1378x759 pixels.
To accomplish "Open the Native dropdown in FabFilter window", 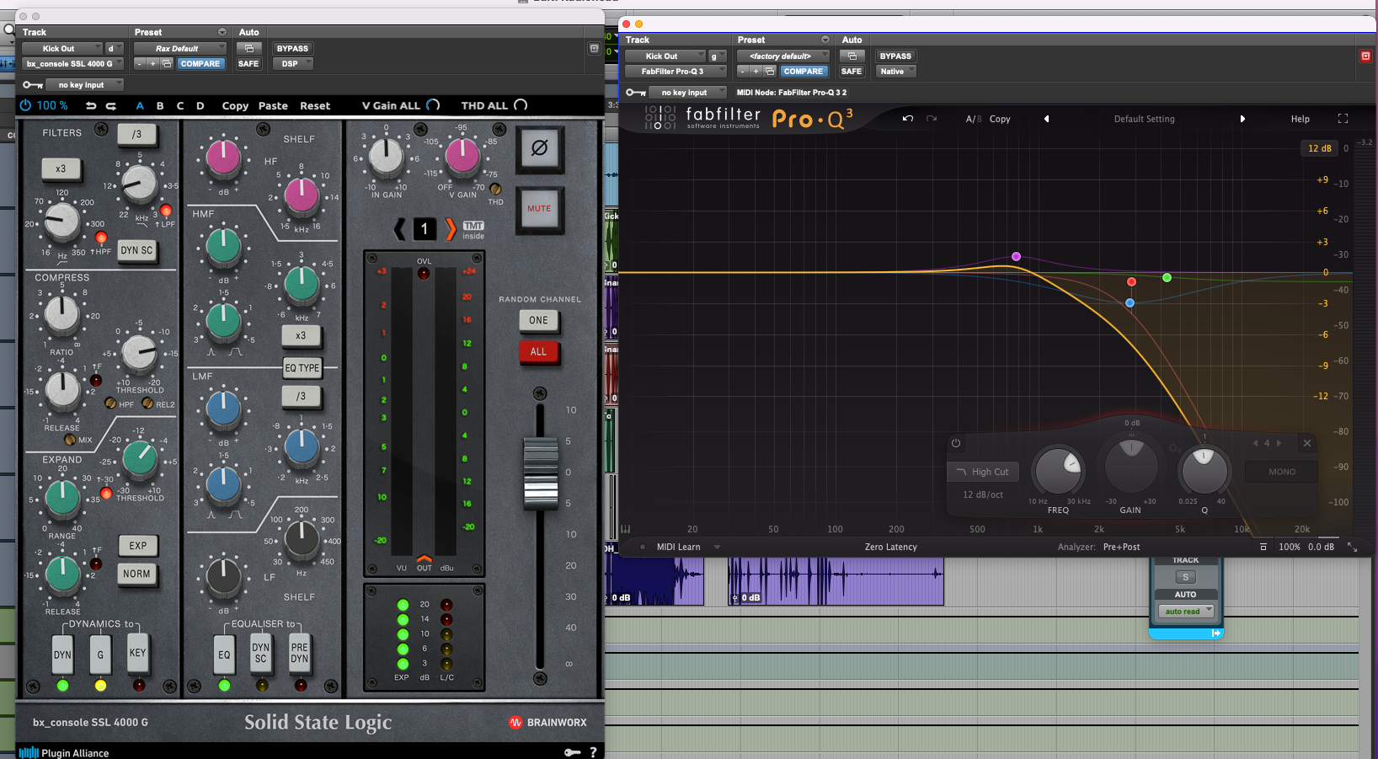I will point(896,71).
